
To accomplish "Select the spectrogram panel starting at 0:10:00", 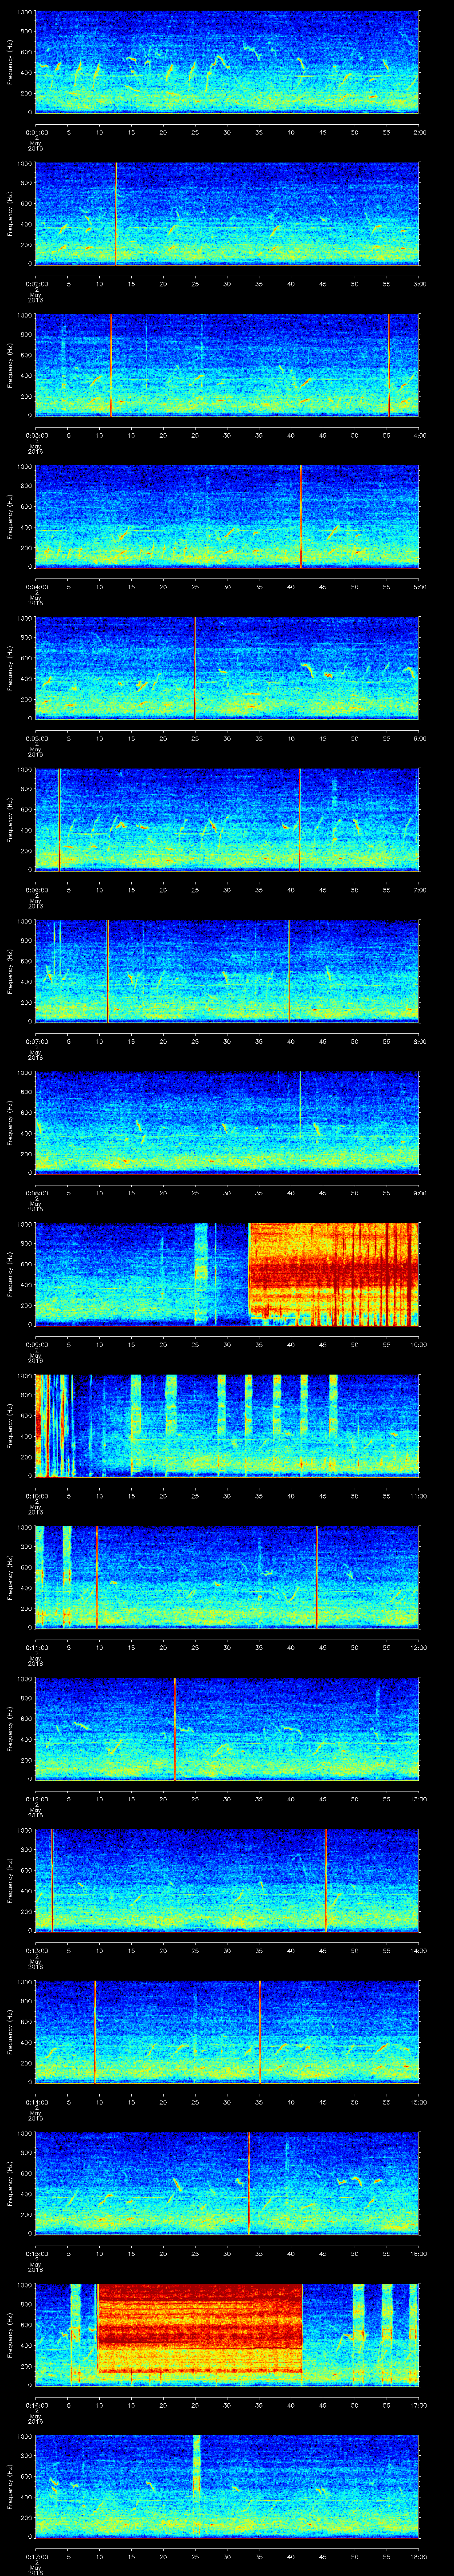I will pyautogui.click(x=227, y=1425).
